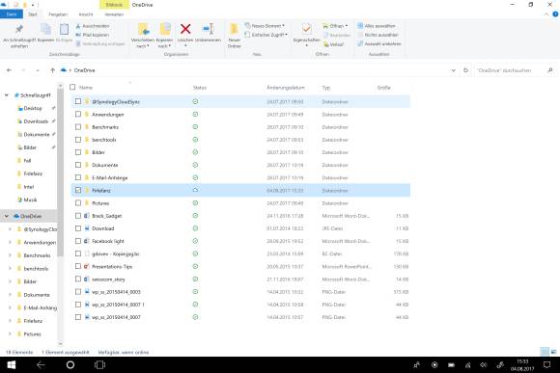Expand Benchmarks in navigation tree
The width and height of the screenshot is (560, 373).
point(10,255)
